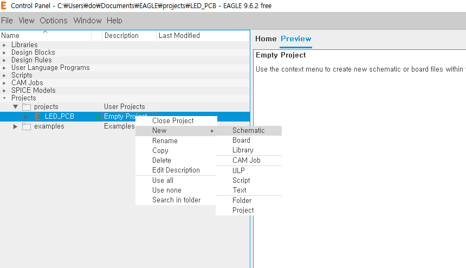Viewport: 466px width, 268px height.
Task: Switch to the Home tab
Action: (266, 39)
